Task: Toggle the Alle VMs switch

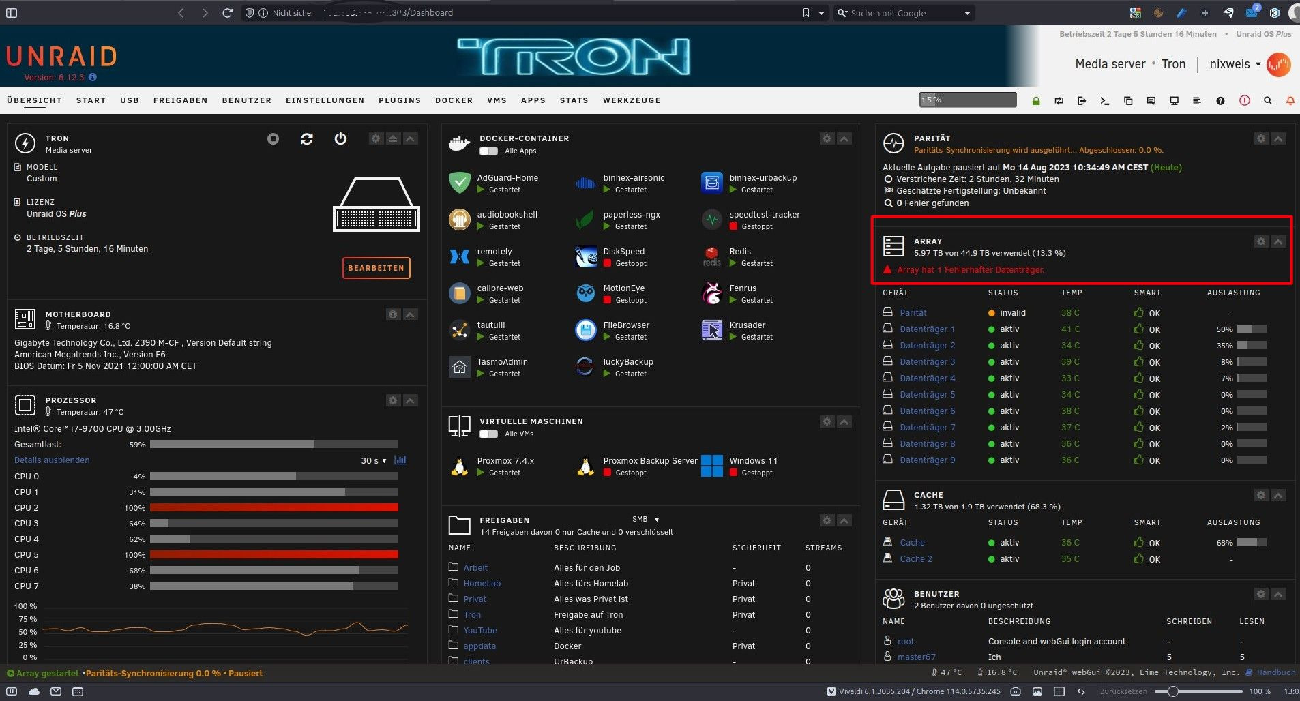Action: point(488,434)
